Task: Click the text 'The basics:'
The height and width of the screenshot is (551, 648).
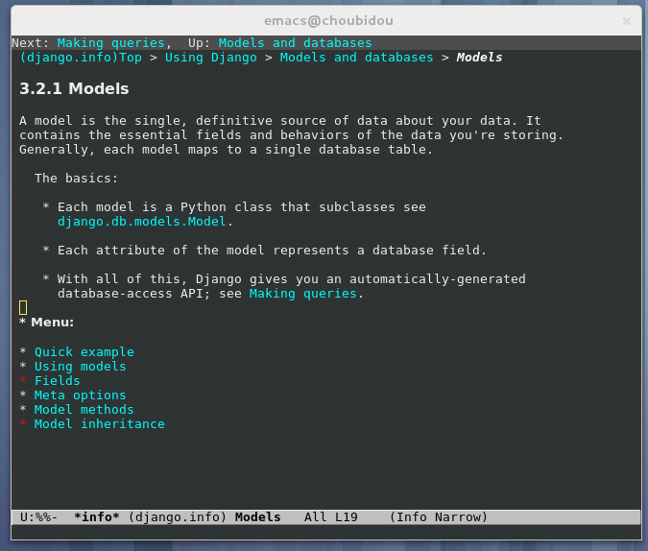Action: pyautogui.click(x=77, y=179)
